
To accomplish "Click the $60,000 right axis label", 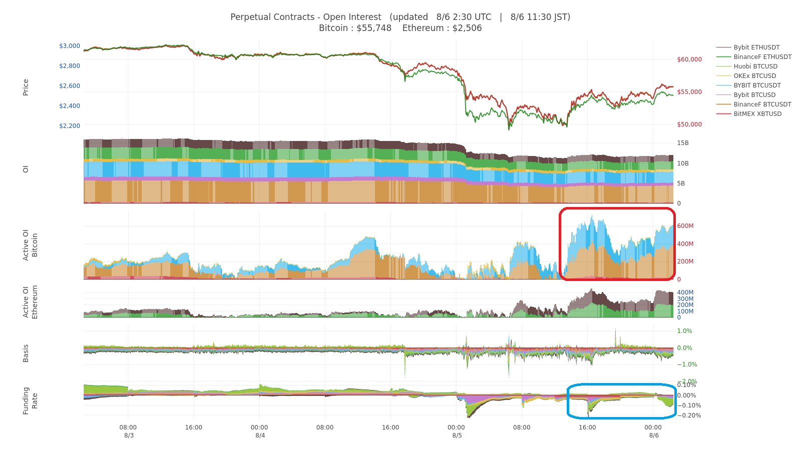I will click(x=688, y=59).
